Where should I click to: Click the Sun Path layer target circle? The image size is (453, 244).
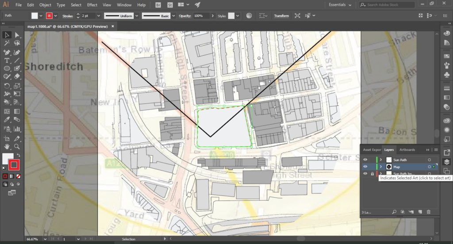429,160
